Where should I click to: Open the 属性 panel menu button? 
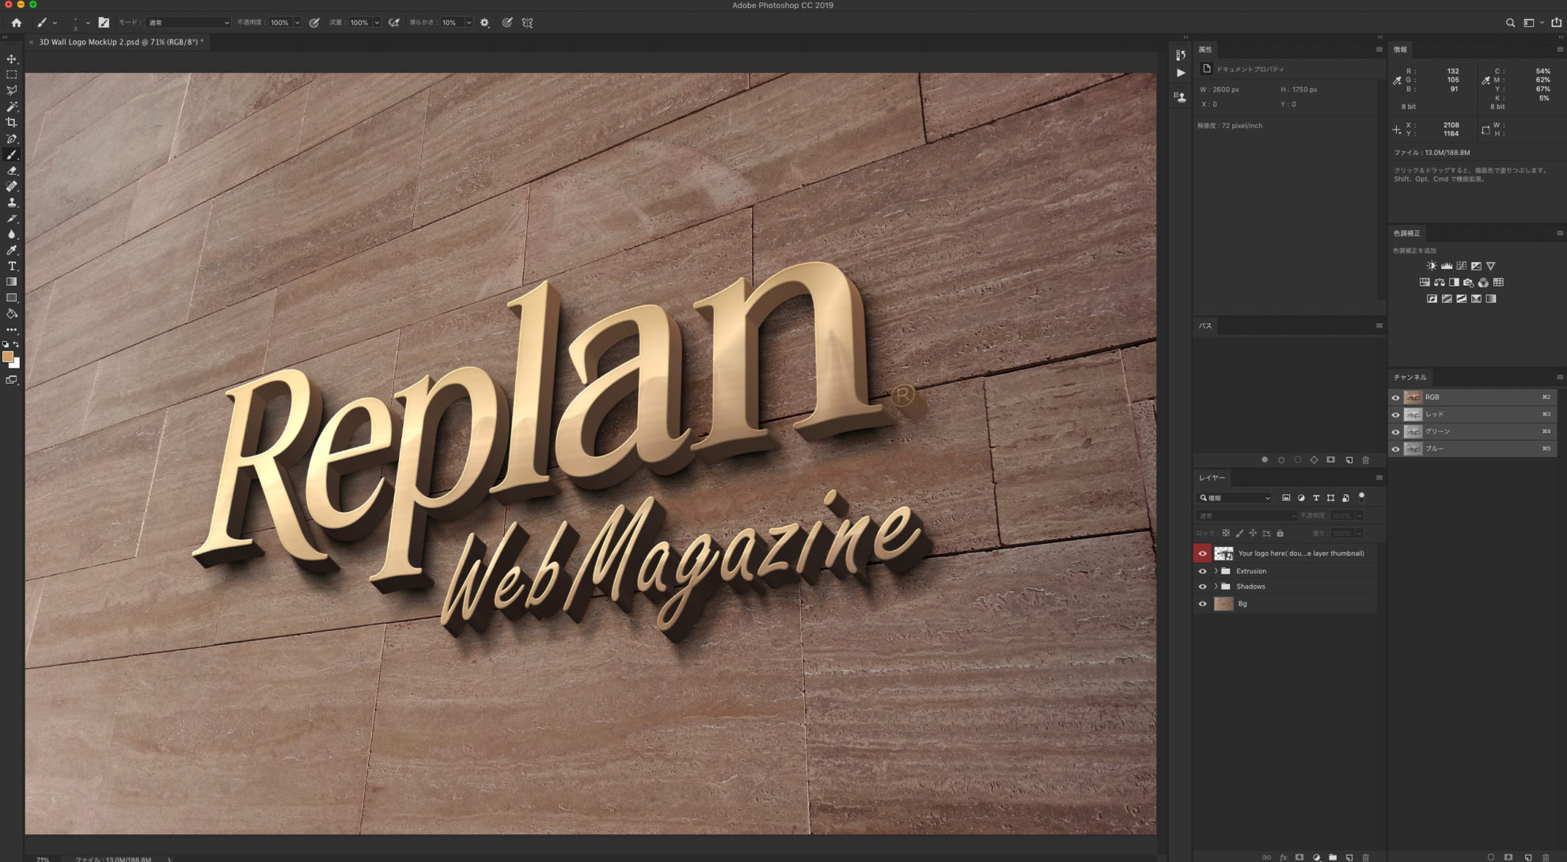point(1379,49)
